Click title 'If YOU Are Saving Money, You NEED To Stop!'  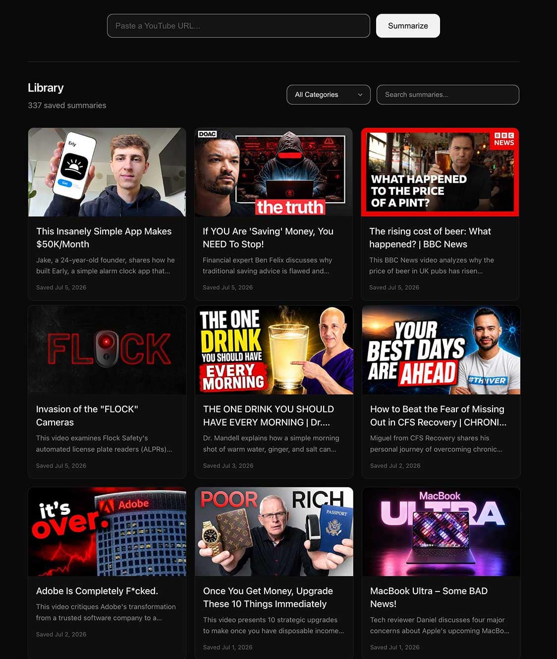pyautogui.click(x=268, y=238)
